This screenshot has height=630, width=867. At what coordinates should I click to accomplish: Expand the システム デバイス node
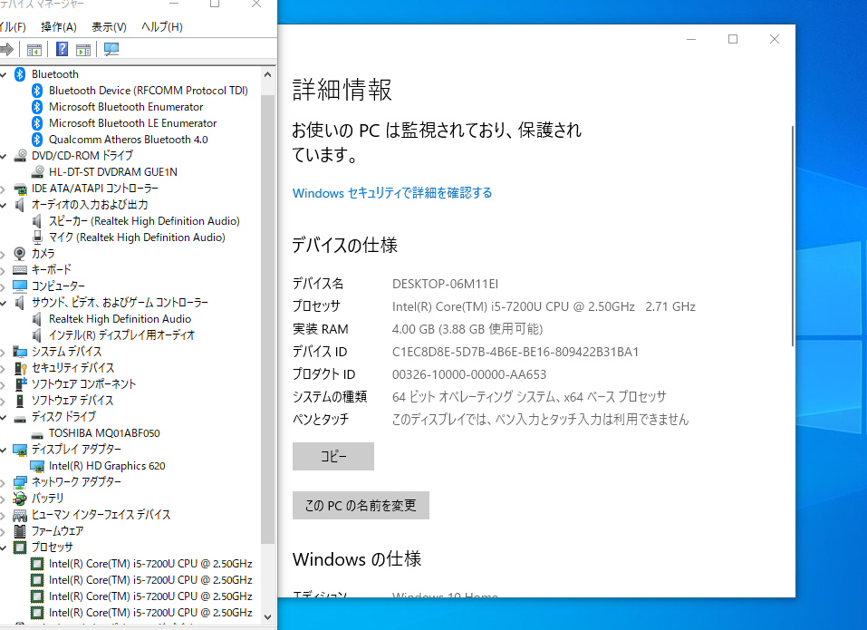[3, 352]
